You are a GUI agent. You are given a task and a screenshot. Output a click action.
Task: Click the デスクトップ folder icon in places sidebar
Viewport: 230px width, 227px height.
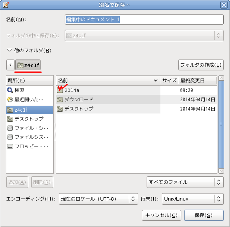10,119
